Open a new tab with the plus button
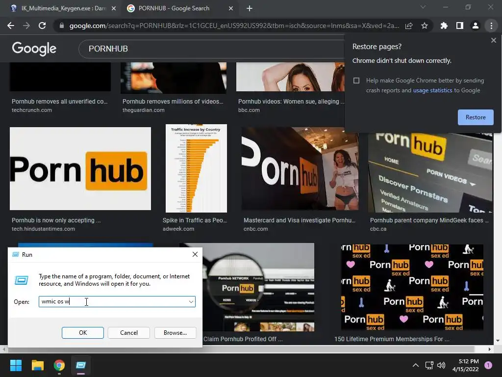Screen dimensions: 502x377 pyautogui.click(x=250, y=8)
